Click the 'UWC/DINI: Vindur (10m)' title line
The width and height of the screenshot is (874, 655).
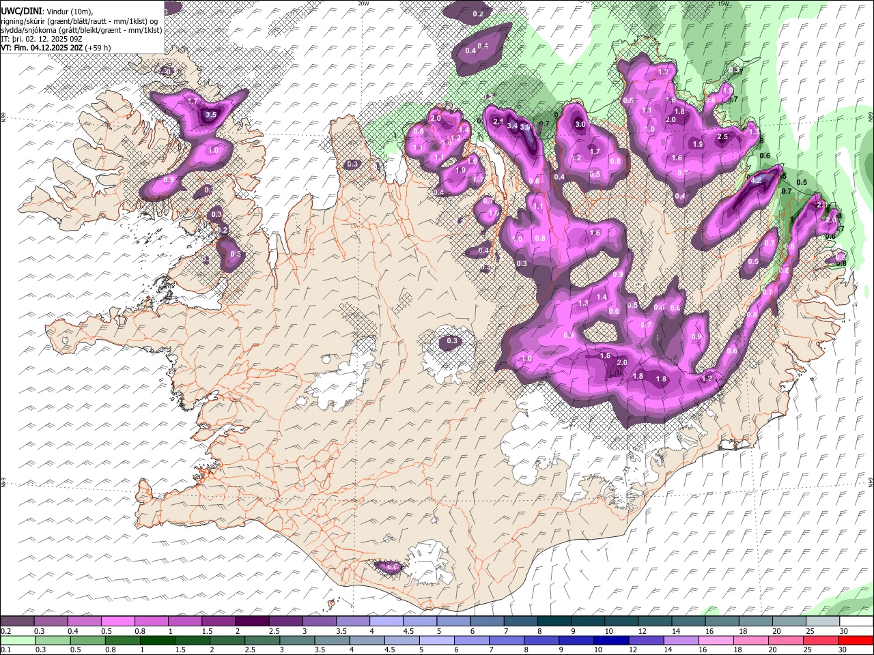coord(47,11)
